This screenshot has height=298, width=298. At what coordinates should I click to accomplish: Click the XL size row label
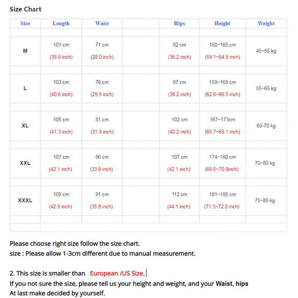click(25, 126)
